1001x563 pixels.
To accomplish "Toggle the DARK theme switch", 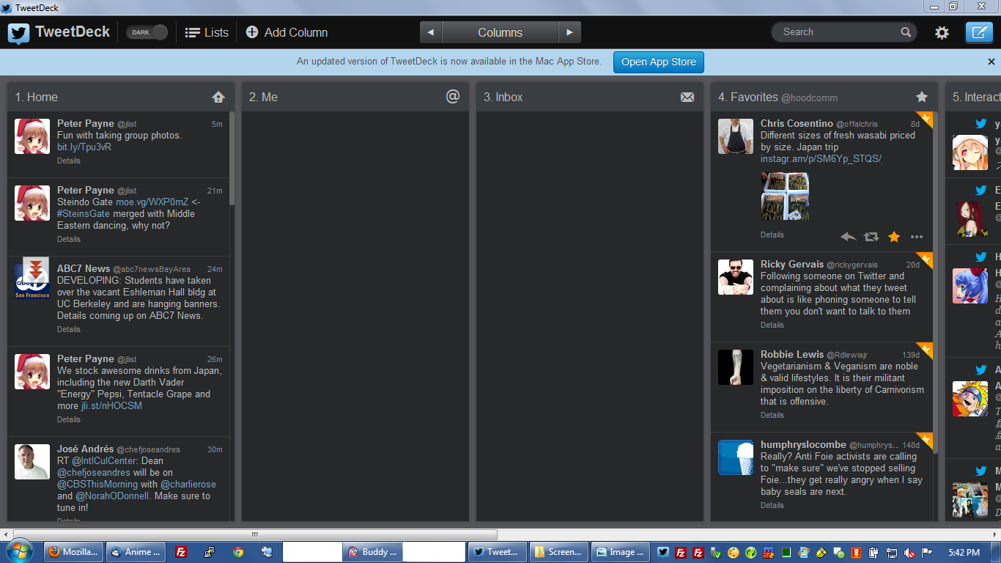I will (147, 32).
